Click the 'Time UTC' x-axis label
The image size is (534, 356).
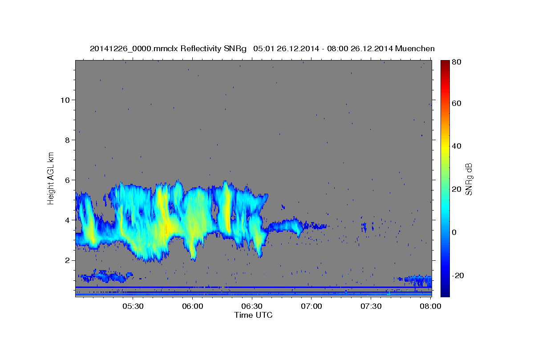click(253, 315)
